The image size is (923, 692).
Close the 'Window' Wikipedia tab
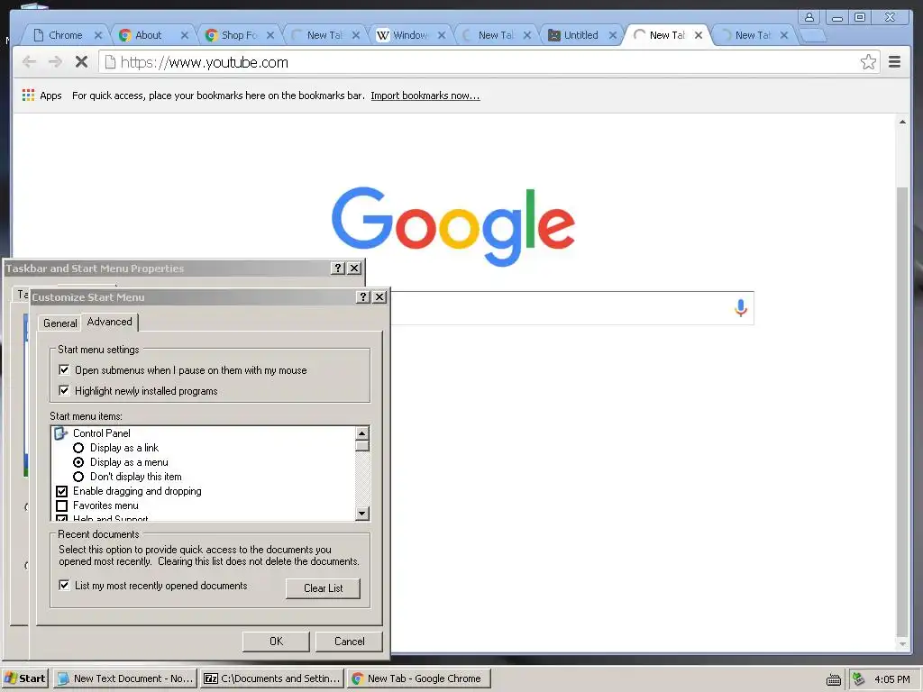[442, 35]
